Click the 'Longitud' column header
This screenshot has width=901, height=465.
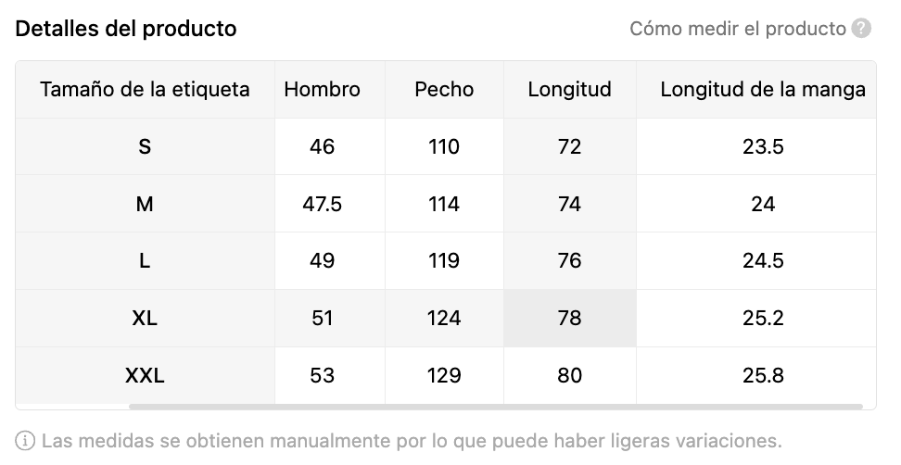coord(569,90)
